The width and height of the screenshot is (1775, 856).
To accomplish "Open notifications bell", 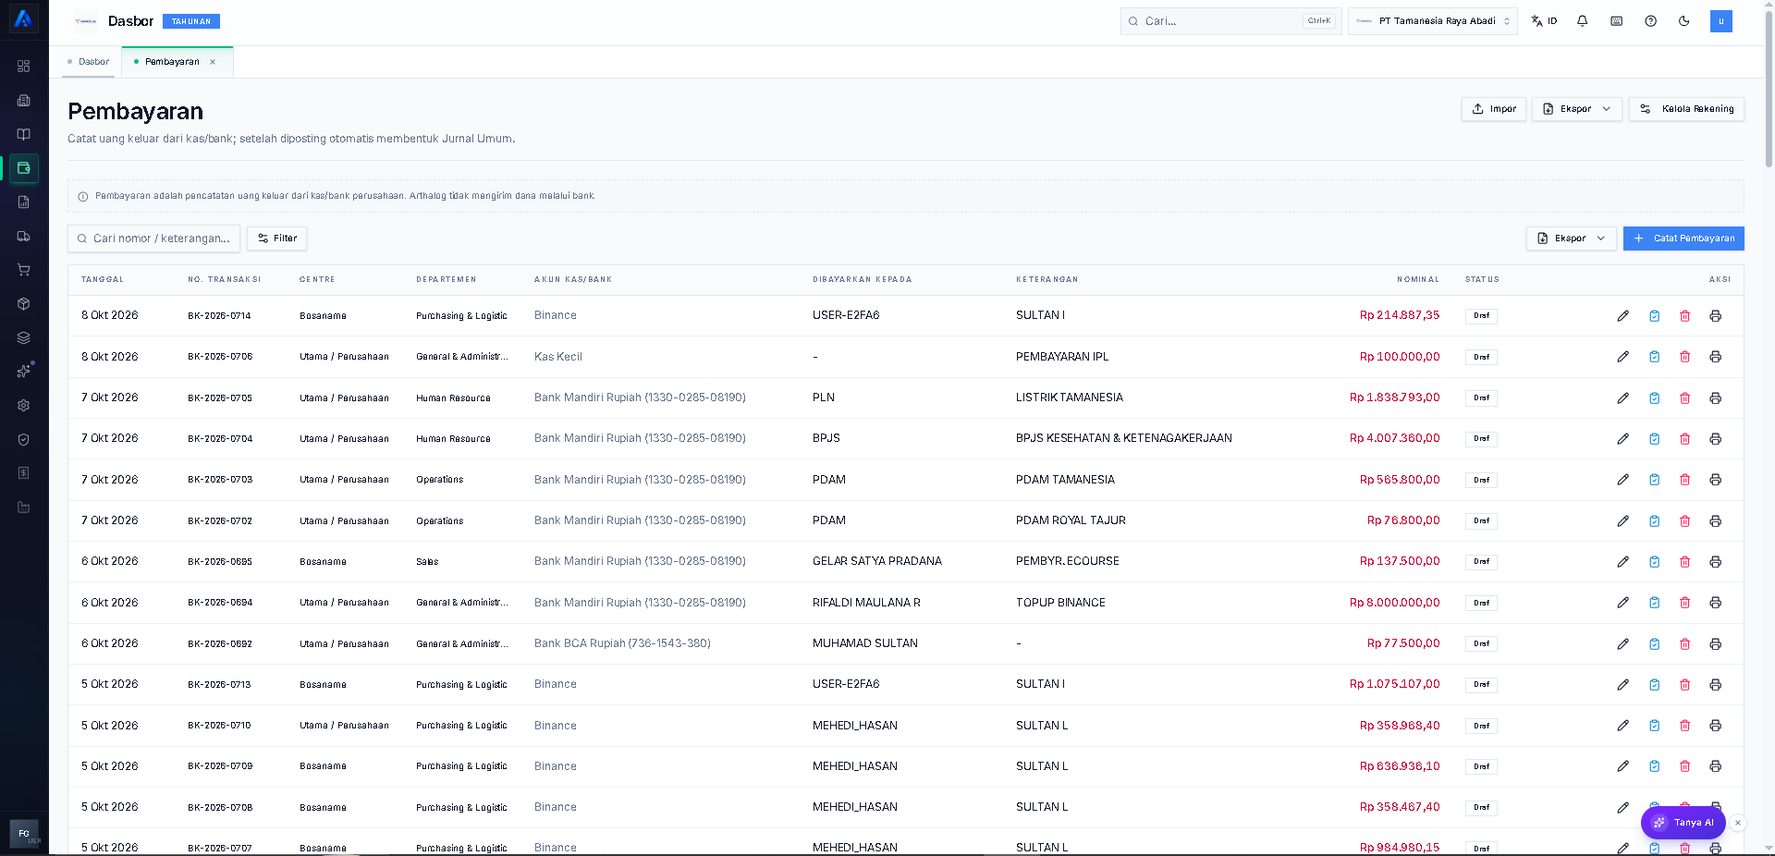I will tap(1582, 21).
